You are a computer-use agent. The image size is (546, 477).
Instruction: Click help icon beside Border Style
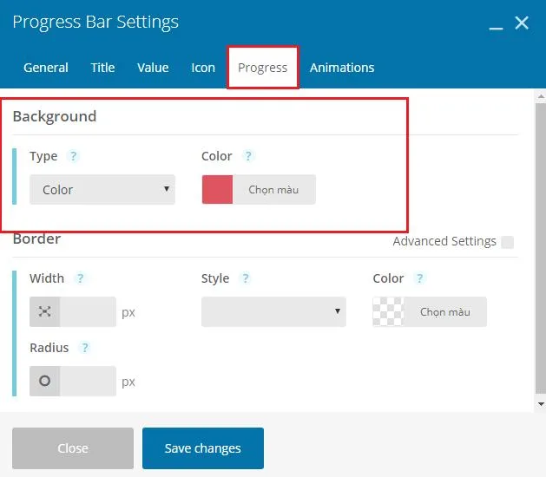(246, 278)
